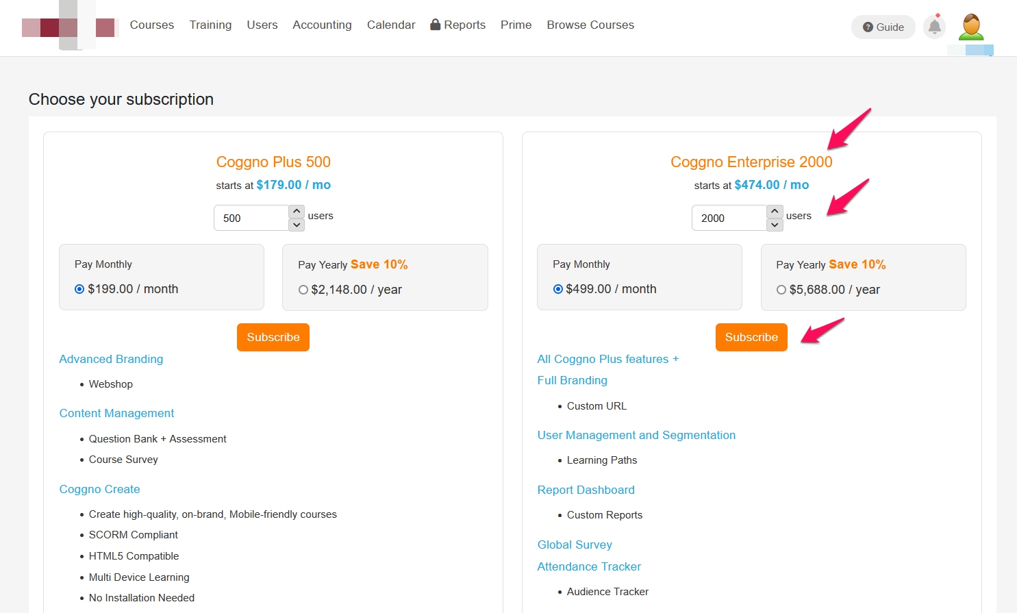Viewport: 1017px width, 613px height.
Task: Open the Full Branding link
Action: click(572, 380)
